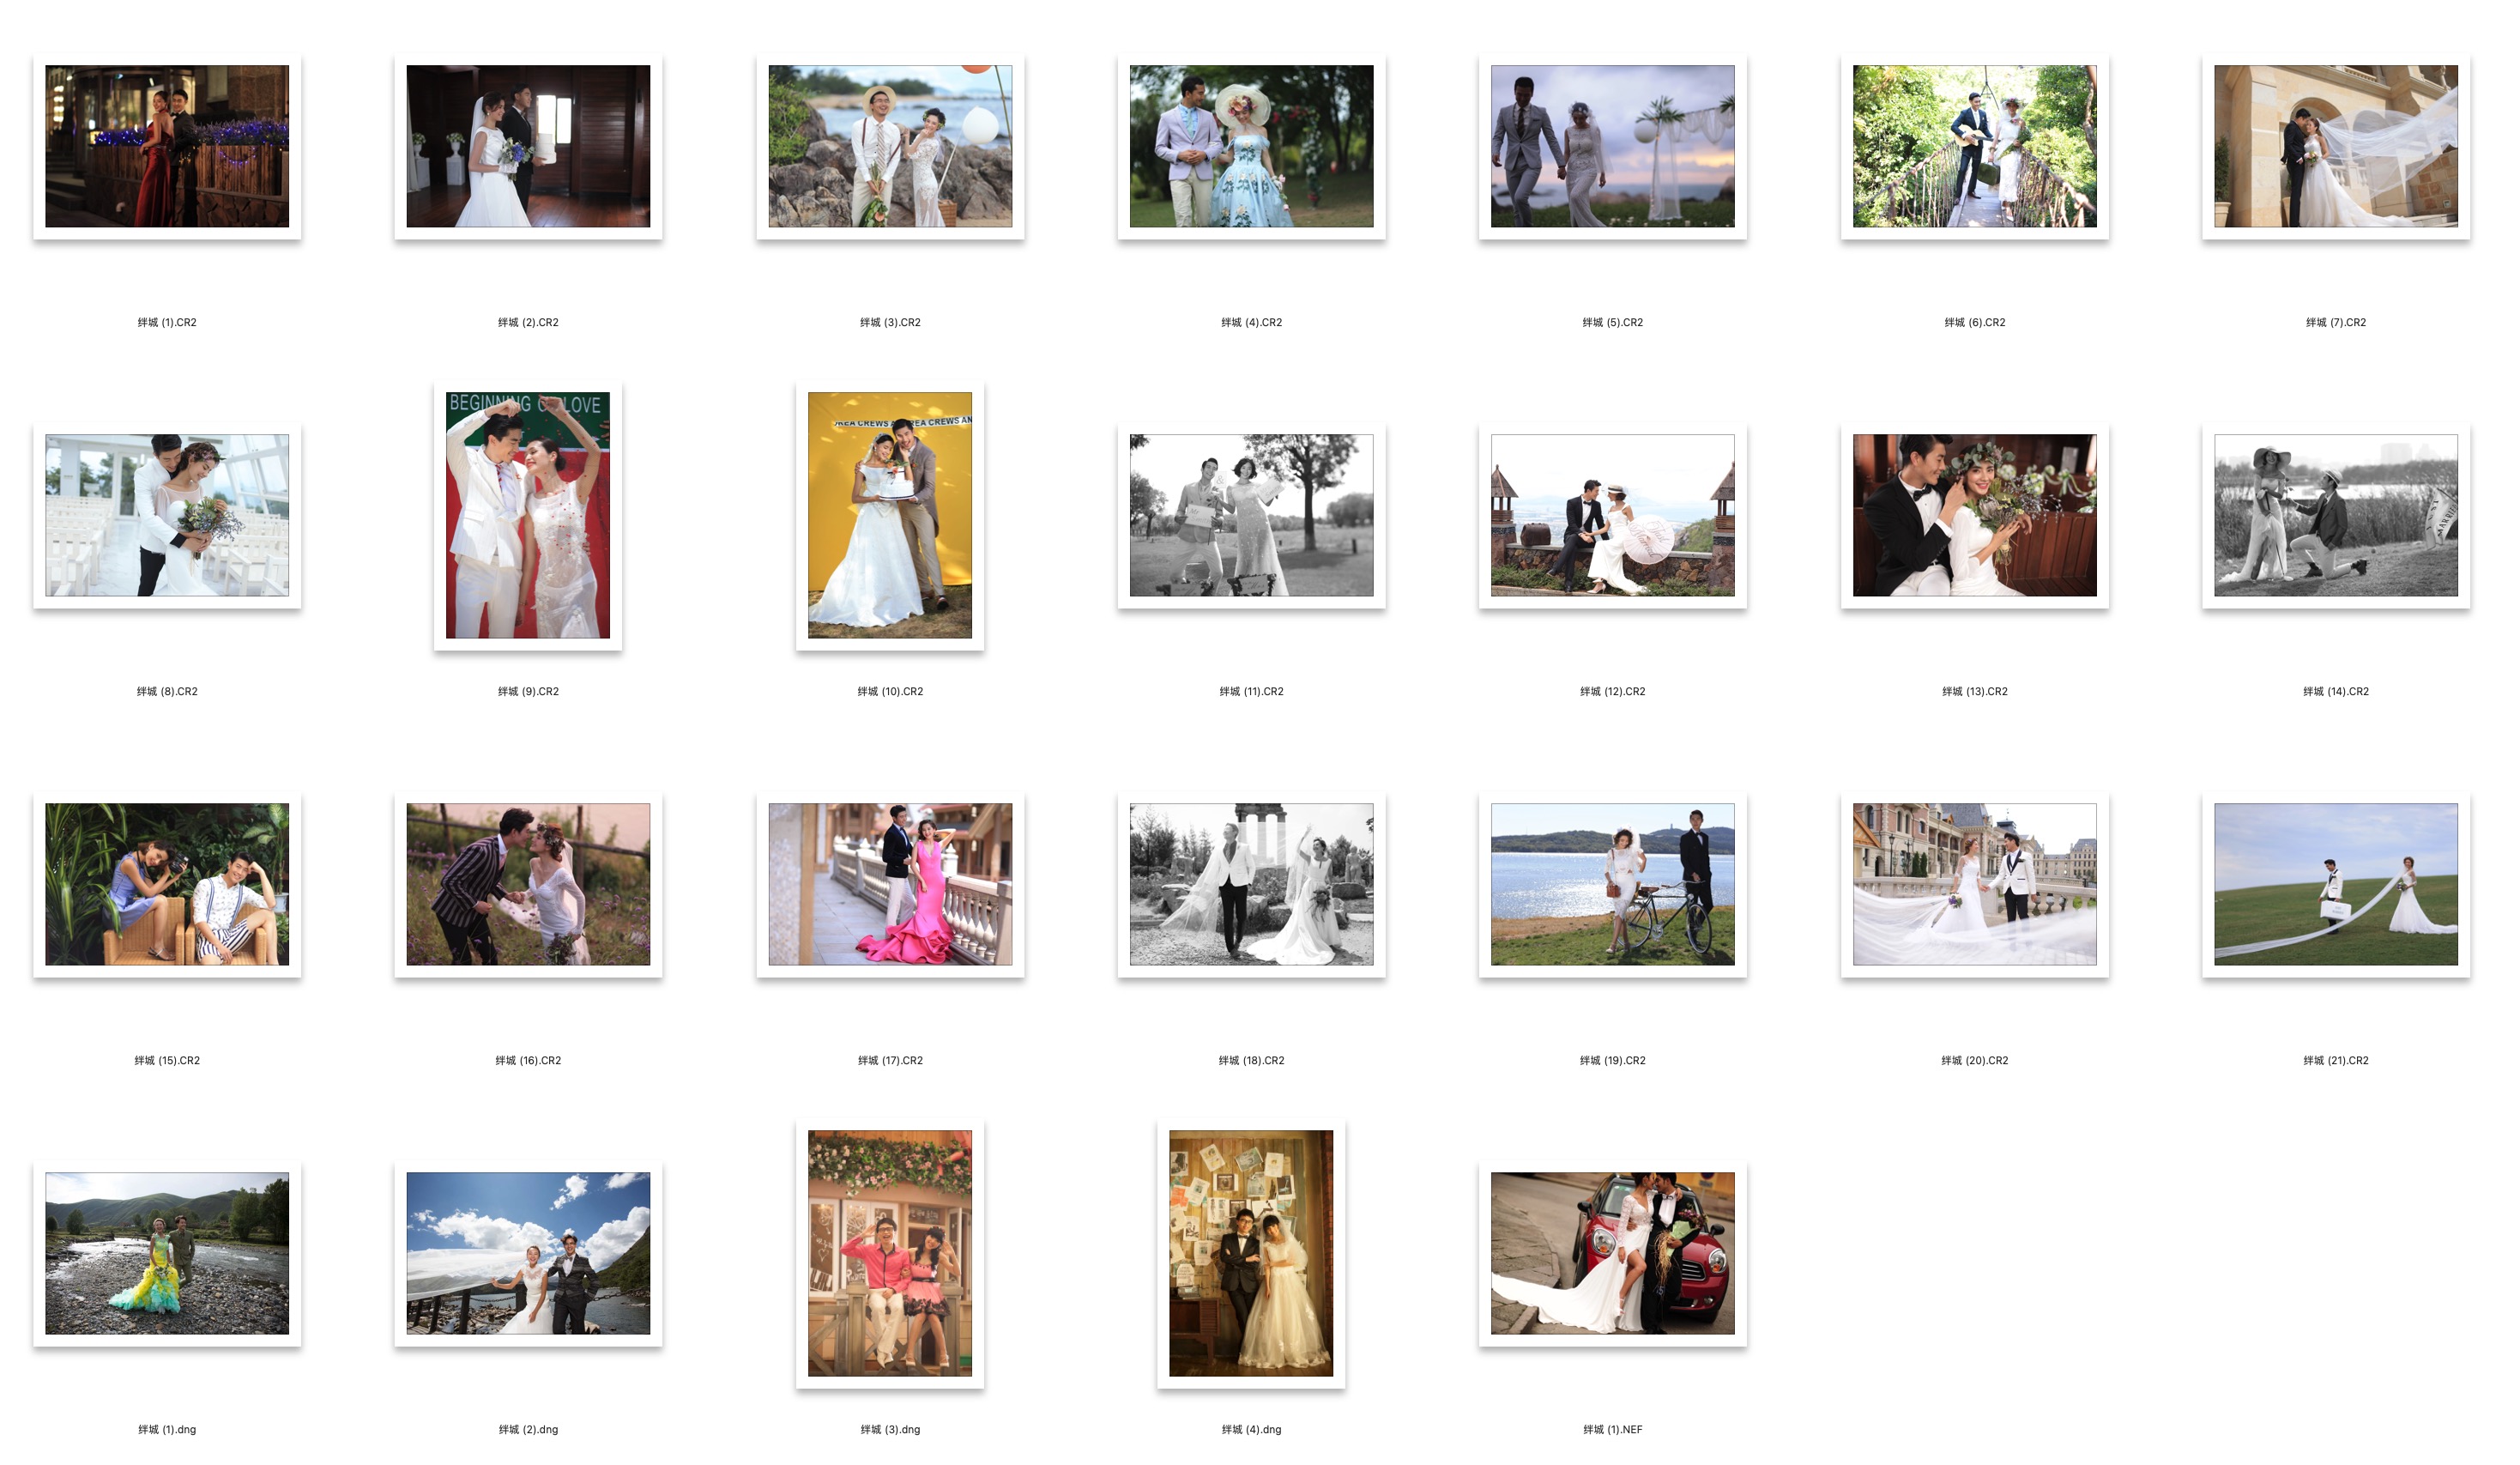The width and height of the screenshot is (2520, 1465).
Task: Select the 绊城 (7).CR2 flowing veil thumbnail
Action: 2335,146
